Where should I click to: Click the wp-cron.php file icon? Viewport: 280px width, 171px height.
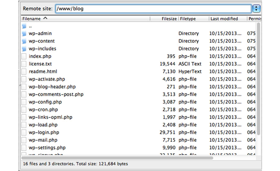click(x=24, y=110)
